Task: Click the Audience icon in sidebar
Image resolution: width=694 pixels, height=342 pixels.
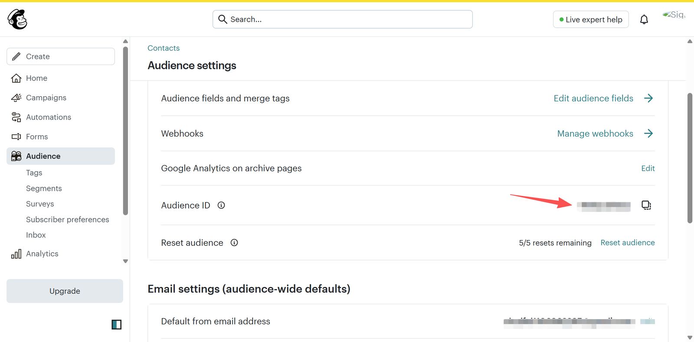Action: point(16,156)
